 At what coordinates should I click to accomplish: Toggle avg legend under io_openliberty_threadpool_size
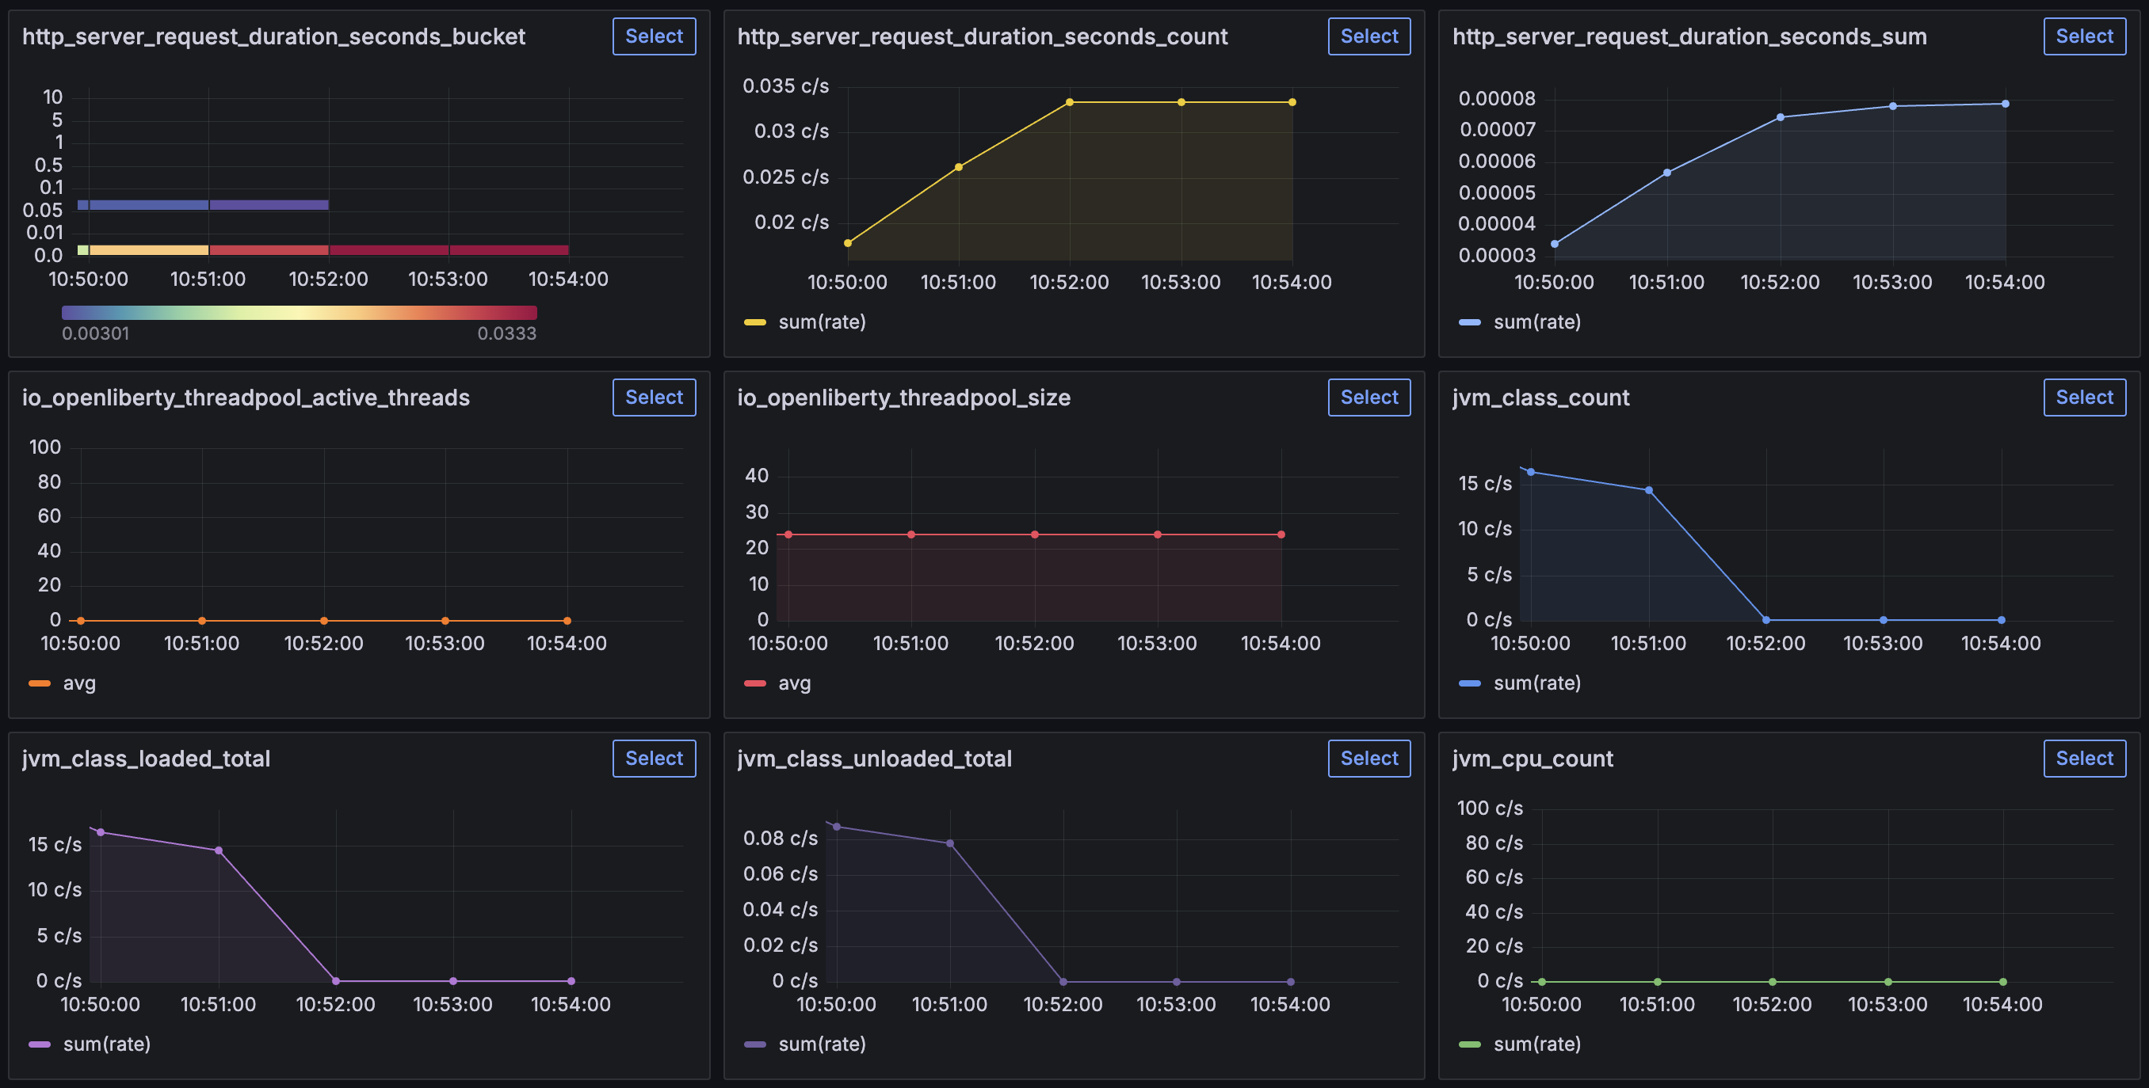[793, 683]
